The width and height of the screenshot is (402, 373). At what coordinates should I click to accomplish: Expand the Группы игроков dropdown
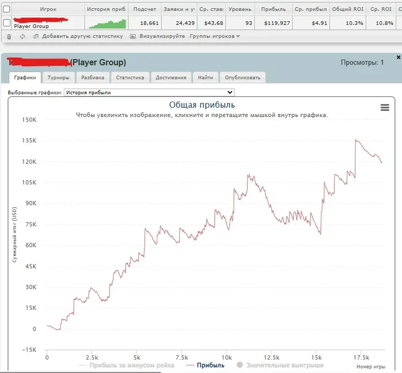click(x=215, y=36)
